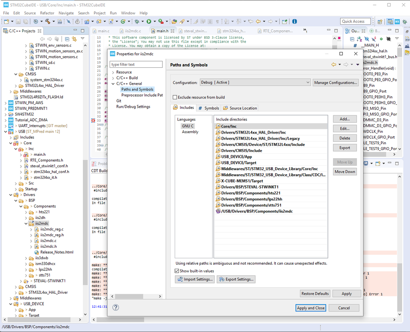410x332 pixels.
Task: Click the help question mark icon in dialog
Action: pyautogui.click(x=116, y=308)
